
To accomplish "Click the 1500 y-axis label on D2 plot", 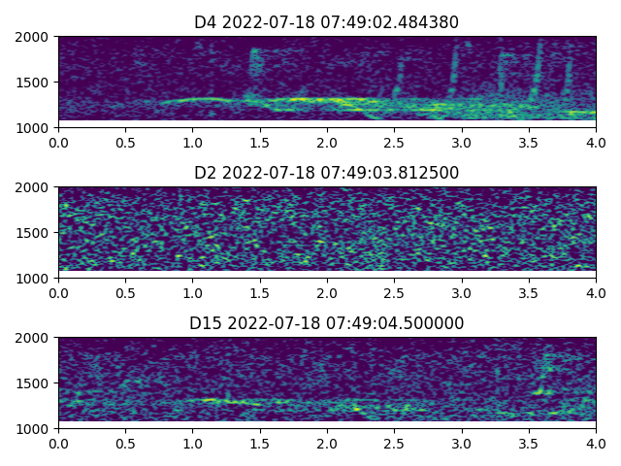I will (x=34, y=233).
